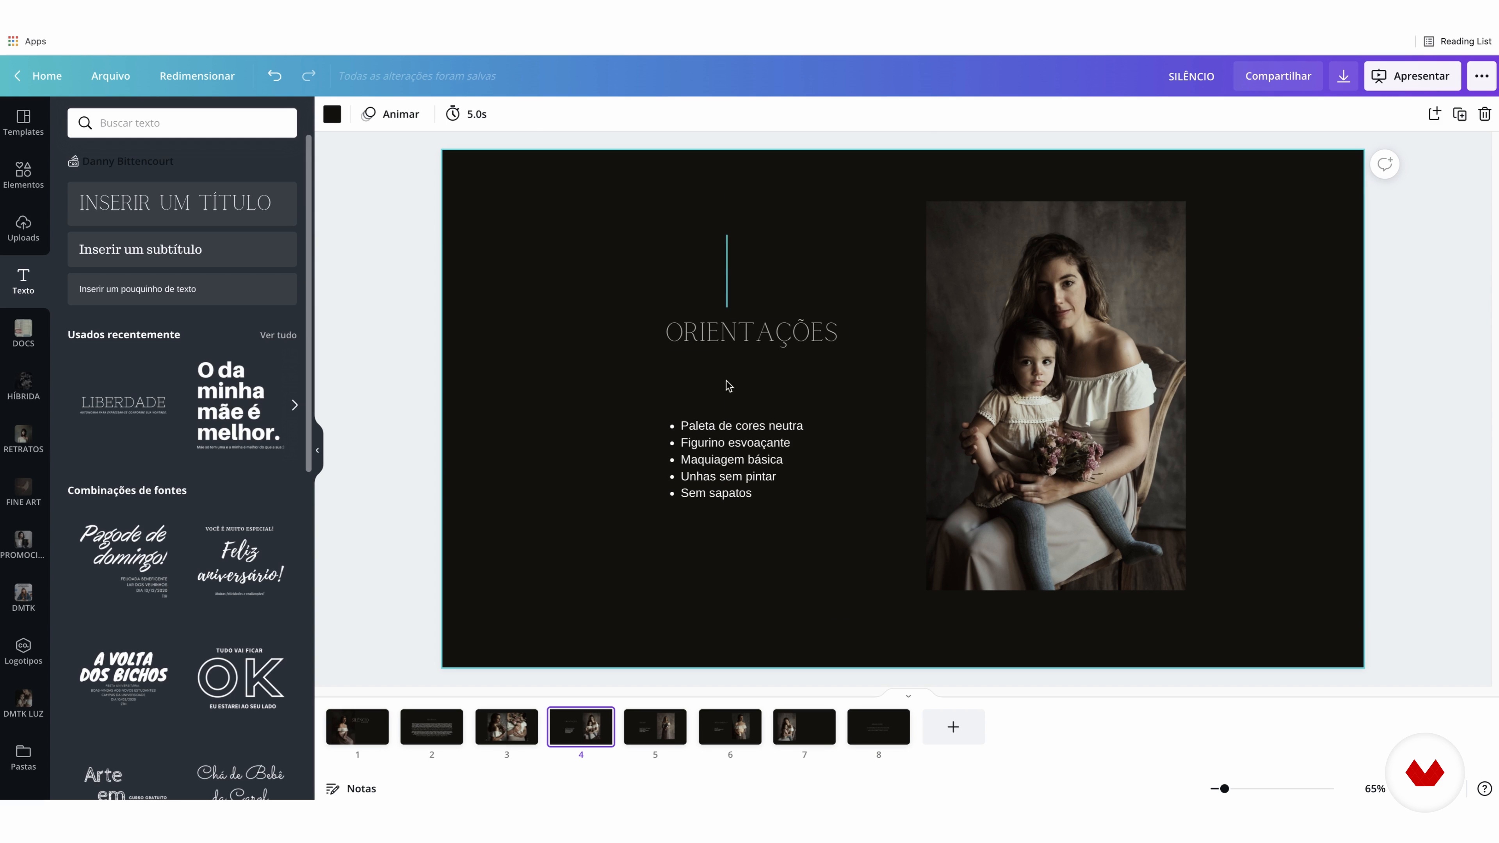Image resolution: width=1499 pixels, height=843 pixels.
Task: Choose the Pagode de domingo font combination
Action: click(123, 561)
